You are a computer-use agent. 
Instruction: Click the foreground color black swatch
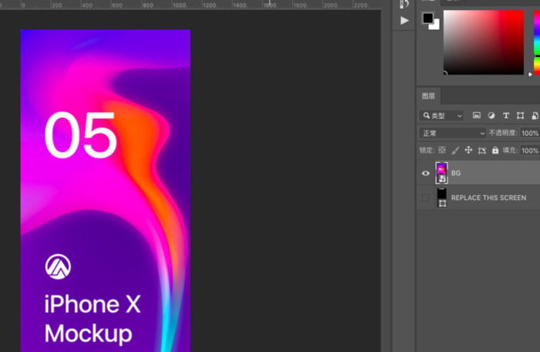click(427, 18)
